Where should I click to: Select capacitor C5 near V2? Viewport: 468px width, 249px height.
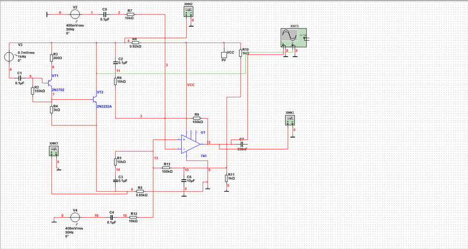104,14
